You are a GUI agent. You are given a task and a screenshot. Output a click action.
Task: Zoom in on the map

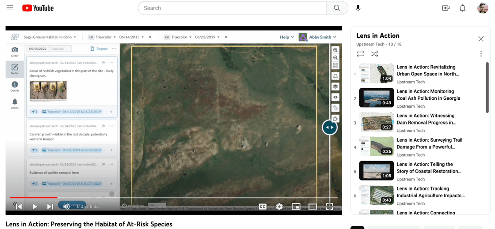click(x=335, y=50)
